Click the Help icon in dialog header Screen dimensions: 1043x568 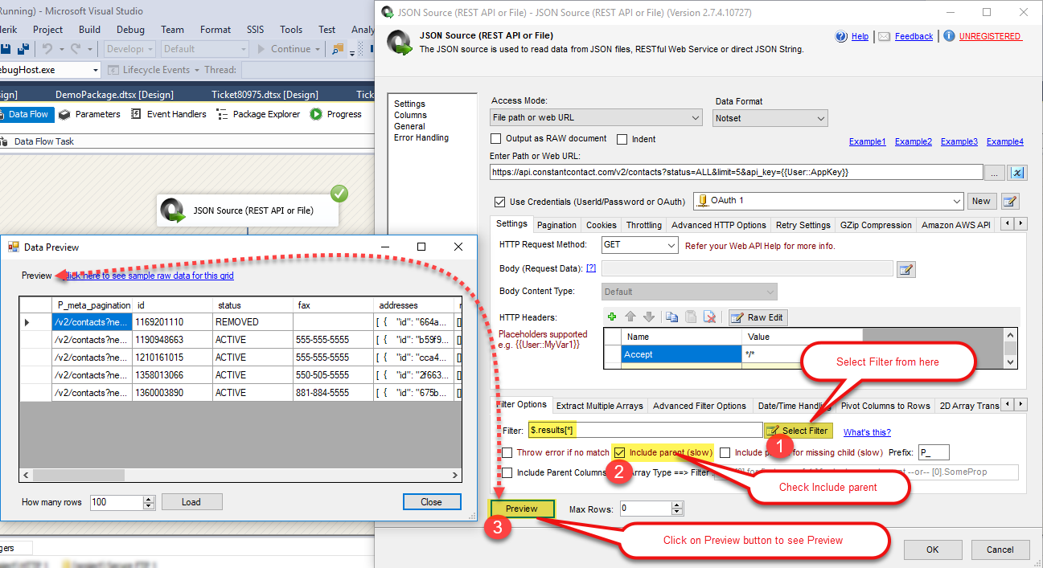pyautogui.click(x=841, y=36)
